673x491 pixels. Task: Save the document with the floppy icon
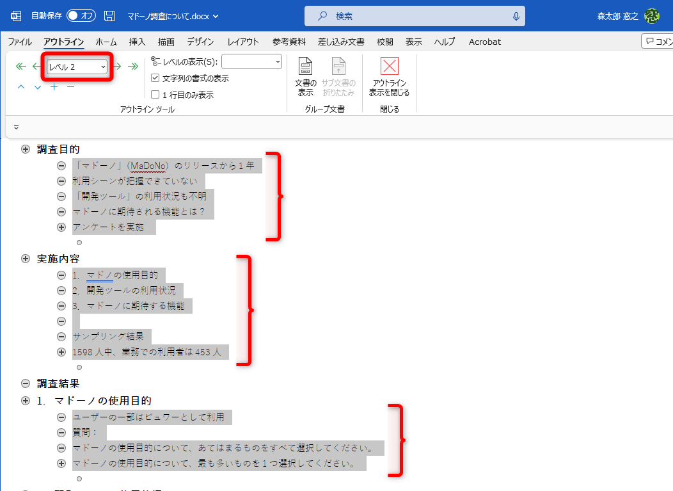tap(109, 16)
